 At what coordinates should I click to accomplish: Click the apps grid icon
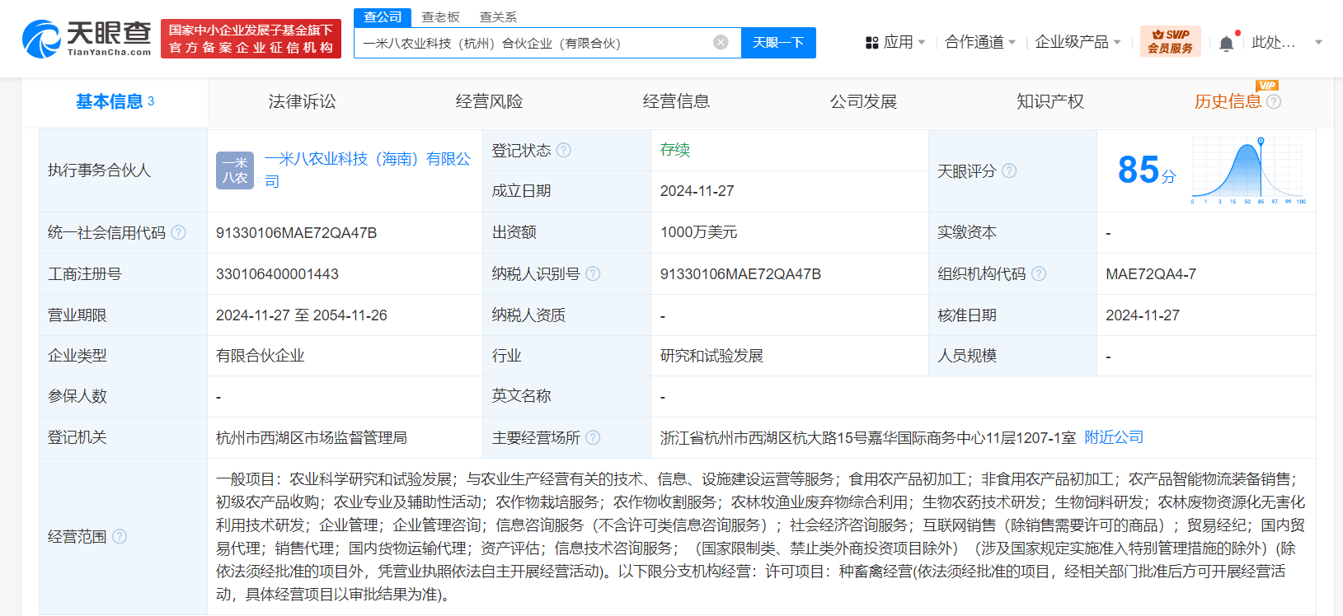click(871, 42)
